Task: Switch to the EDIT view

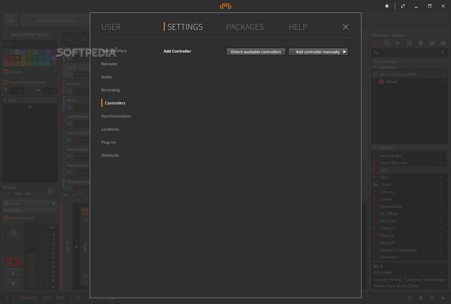Action: click(x=60, y=298)
